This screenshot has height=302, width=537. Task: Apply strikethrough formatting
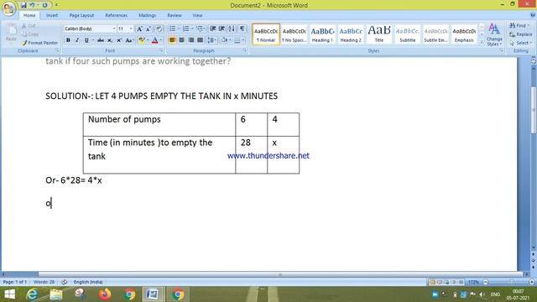tap(101, 40)
